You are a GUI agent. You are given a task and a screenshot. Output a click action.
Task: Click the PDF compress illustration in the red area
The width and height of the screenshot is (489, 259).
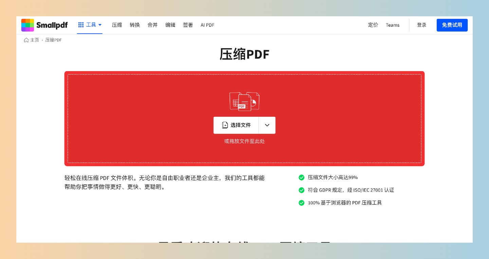pos(244,101)
